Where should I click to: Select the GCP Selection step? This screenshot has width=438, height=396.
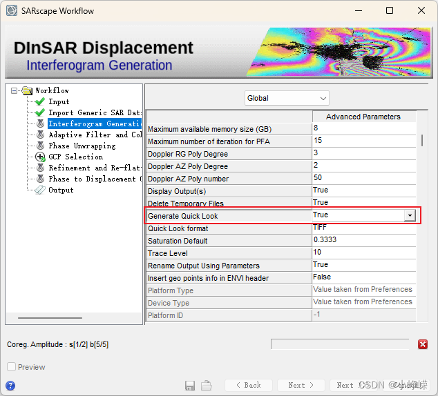[76, 157]
